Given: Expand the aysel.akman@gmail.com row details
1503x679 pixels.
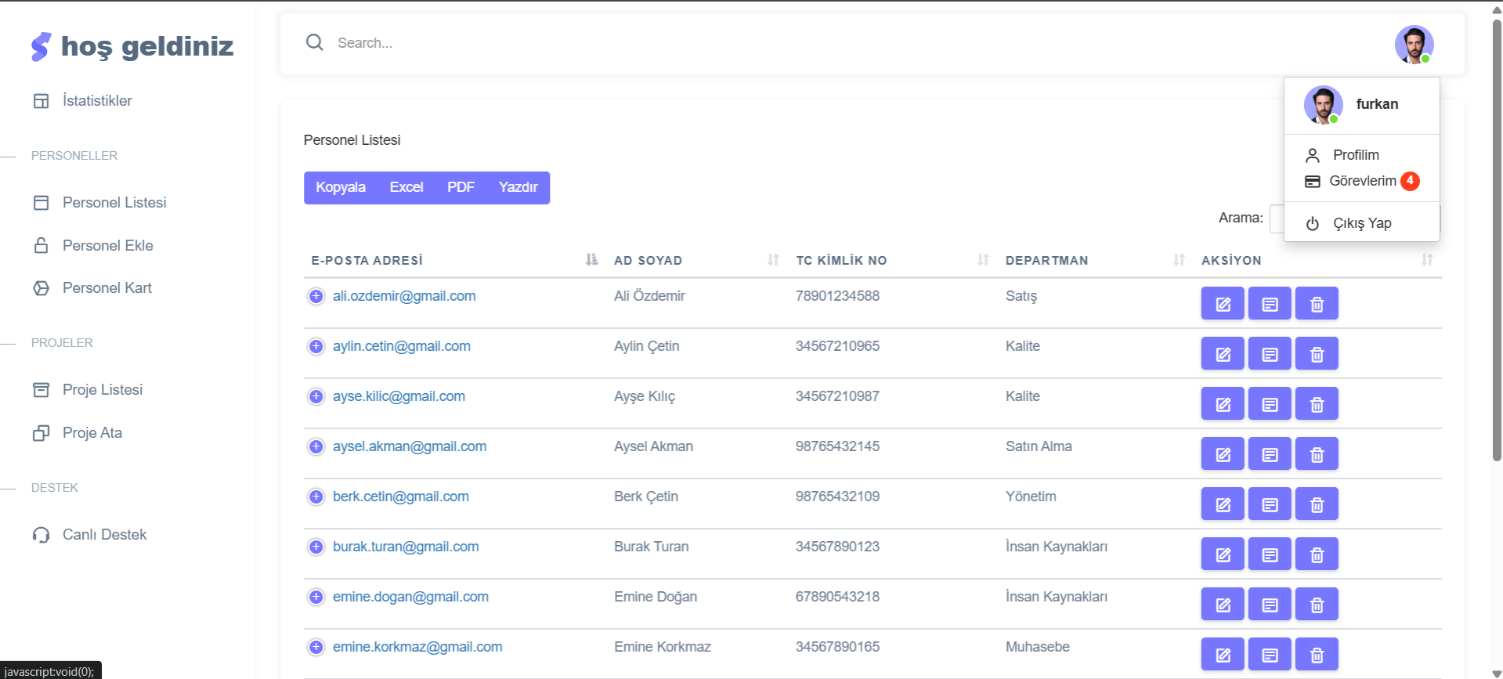Looking at the screenshot, I should pyautogui.click(x=316, y=446).
